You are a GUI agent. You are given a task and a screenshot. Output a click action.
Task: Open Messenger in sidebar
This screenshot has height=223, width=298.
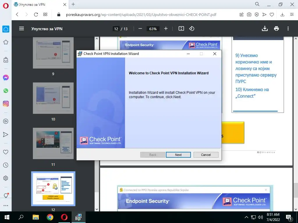pyautogui.click(x=6, y=78)
